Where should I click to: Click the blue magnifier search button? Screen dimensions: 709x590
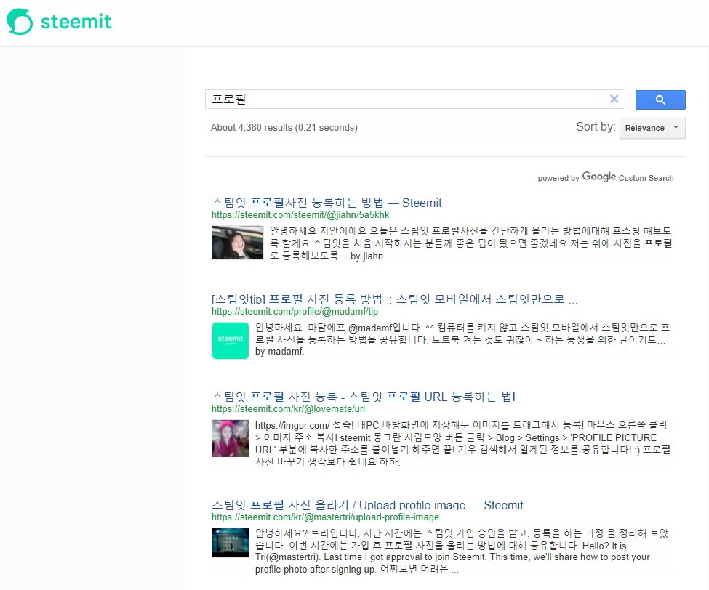(x=660, y=100)
